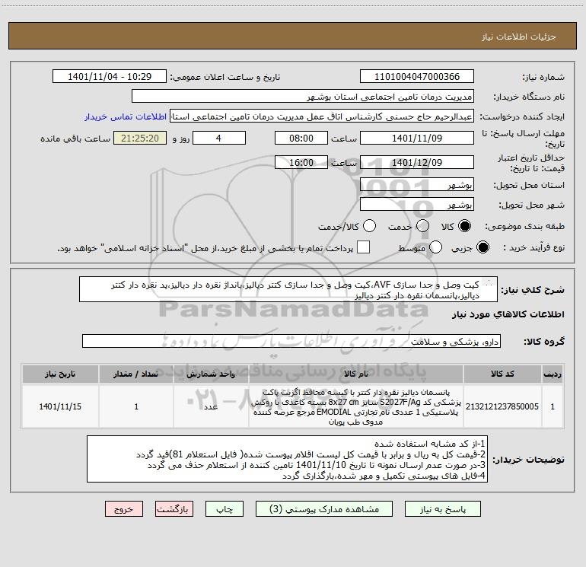The width and height of the screenshot is (586, 567).
Task: Click the price validity date 1401/12/09
Action: (x=417, y=162)
